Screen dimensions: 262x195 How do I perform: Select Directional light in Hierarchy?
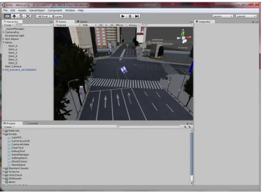point(14,36)
